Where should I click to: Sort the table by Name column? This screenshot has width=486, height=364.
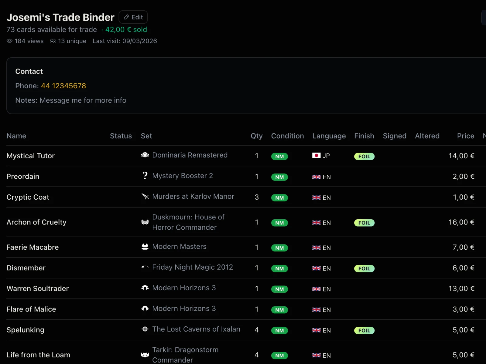click(x=16, y=136)
